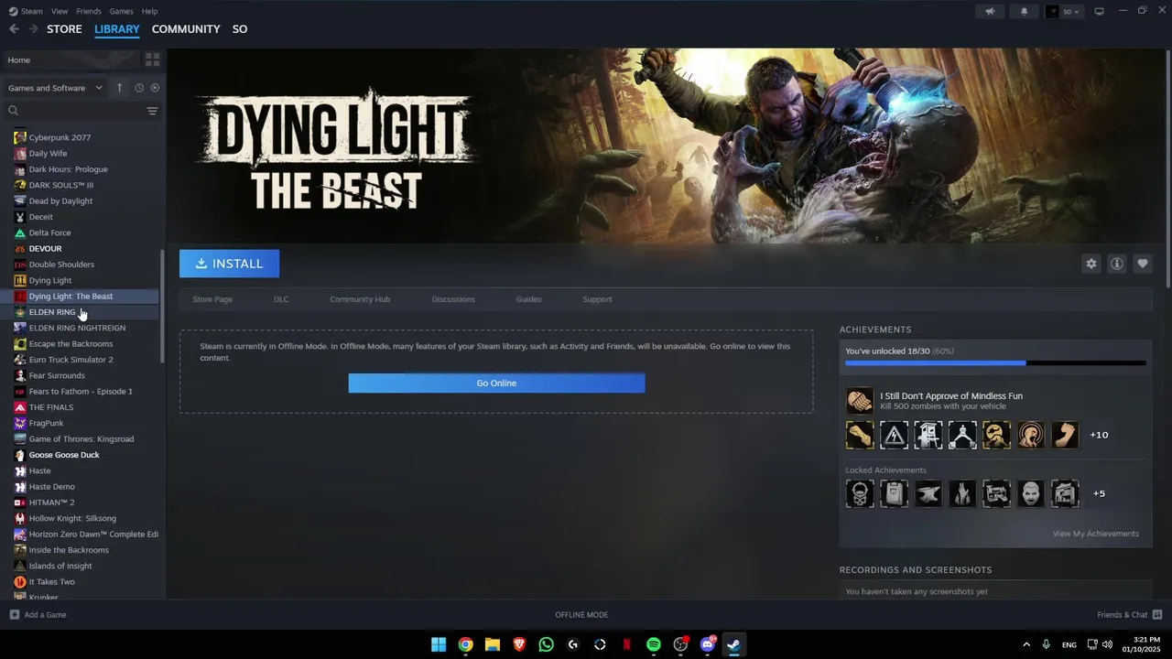
Task: Select Hollow Knight: Silksong
Action: pos(72,518)
